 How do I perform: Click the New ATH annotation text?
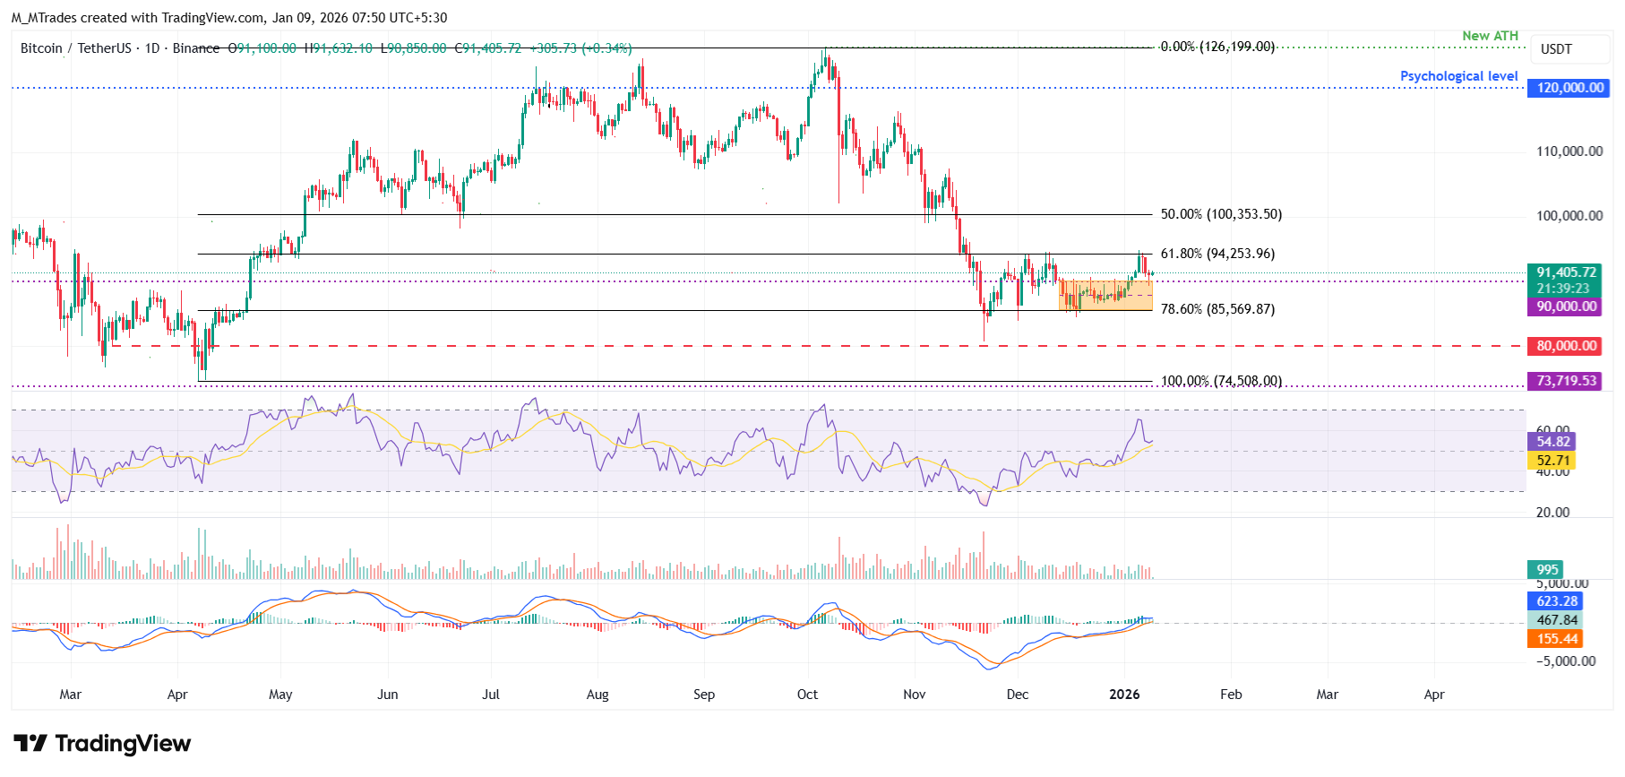tap(1490, 36)
